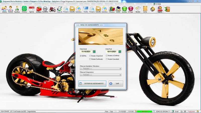201x113 pixels.
Task: Click Pesquisa icon next to Menu OS
Action: 66,9
